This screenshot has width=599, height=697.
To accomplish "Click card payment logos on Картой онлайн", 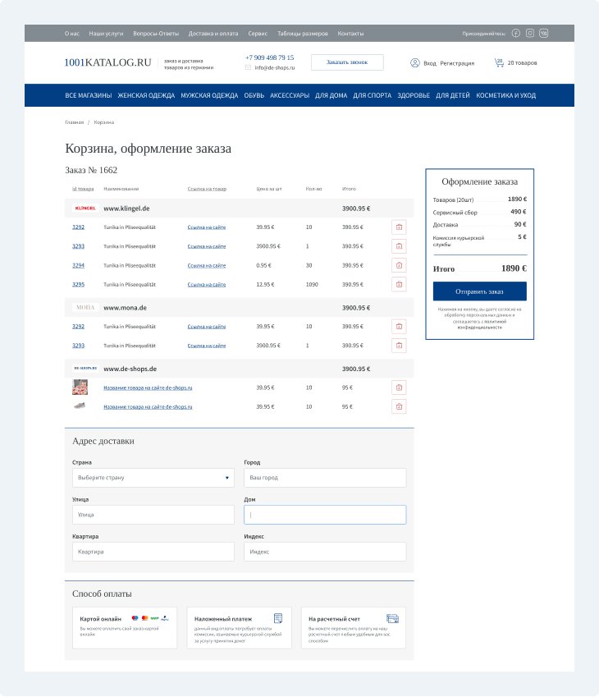I will [x=150, y=618].
